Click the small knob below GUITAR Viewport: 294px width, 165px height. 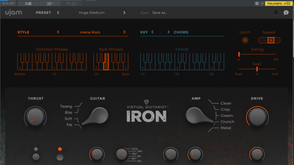coord(97,154)
